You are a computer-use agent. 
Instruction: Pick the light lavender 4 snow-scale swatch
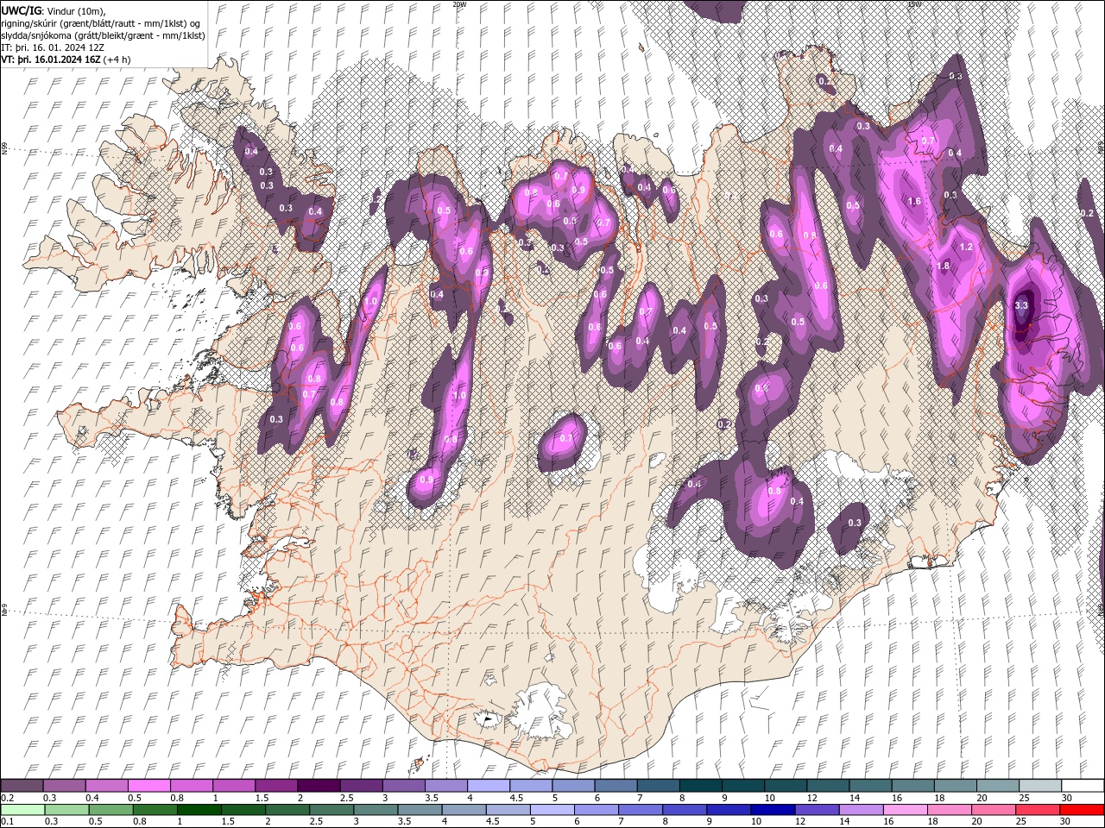pos(487,786)
